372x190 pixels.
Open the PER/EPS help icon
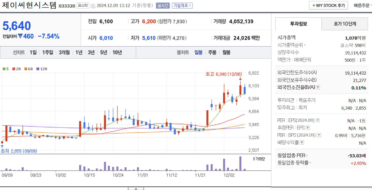click(x=318, y=120)
